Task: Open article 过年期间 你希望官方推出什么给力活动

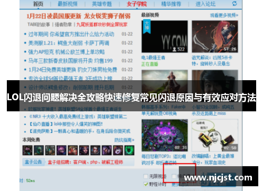Action: click(x=71, y=34)
